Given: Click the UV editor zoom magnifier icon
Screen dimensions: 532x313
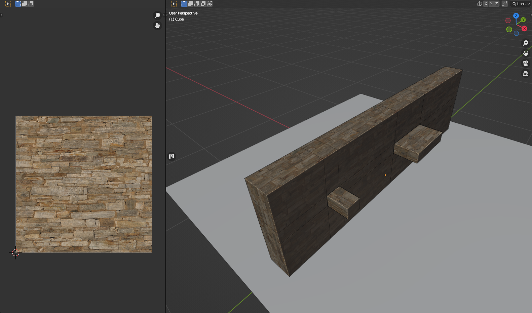Looking at the screenshot, I should click(x=157, y=15).
